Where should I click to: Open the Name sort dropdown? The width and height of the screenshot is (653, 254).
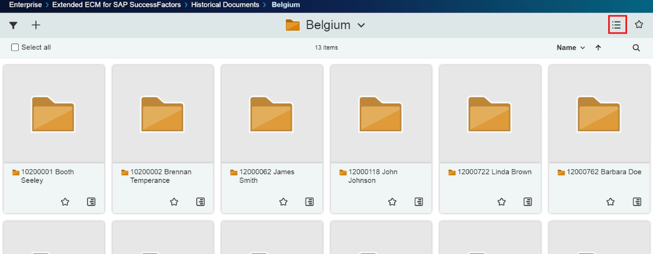click(x=570, y=48)
